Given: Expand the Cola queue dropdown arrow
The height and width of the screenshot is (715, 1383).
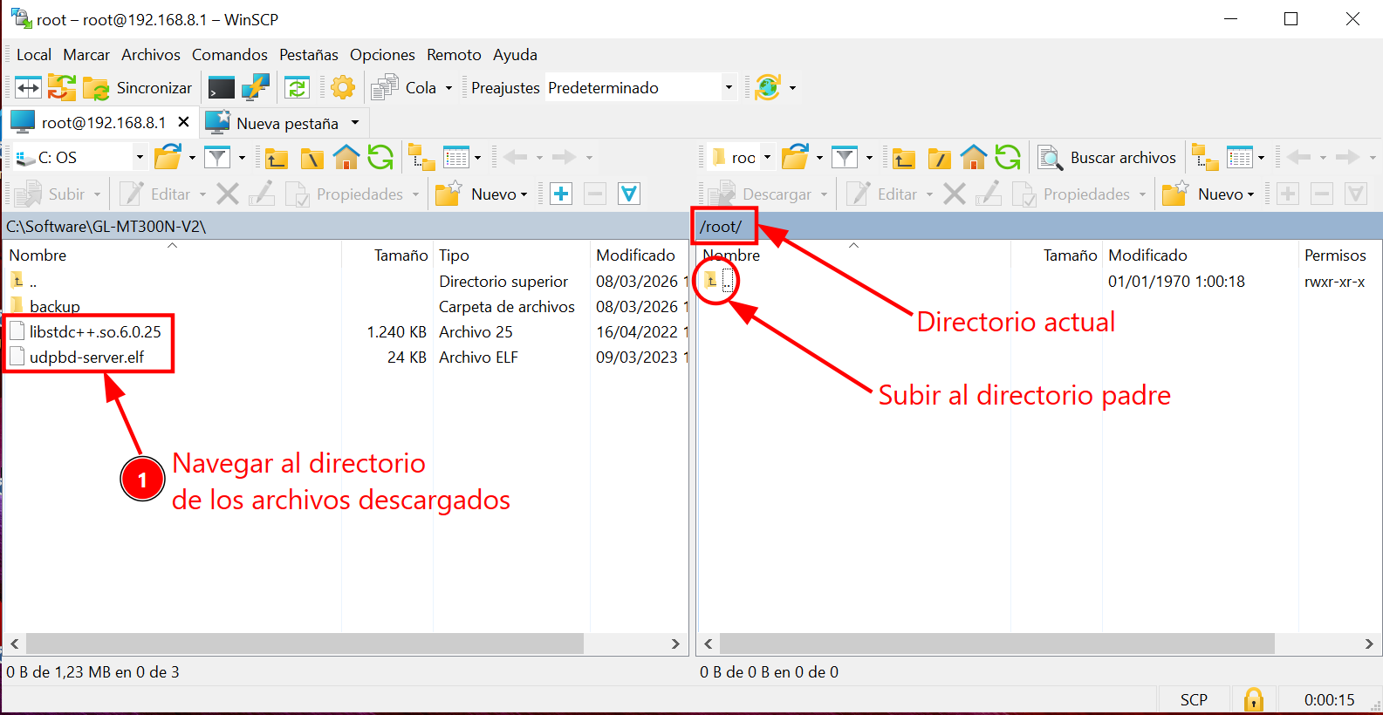Looking at the screenshot, I should coord(448,88).
